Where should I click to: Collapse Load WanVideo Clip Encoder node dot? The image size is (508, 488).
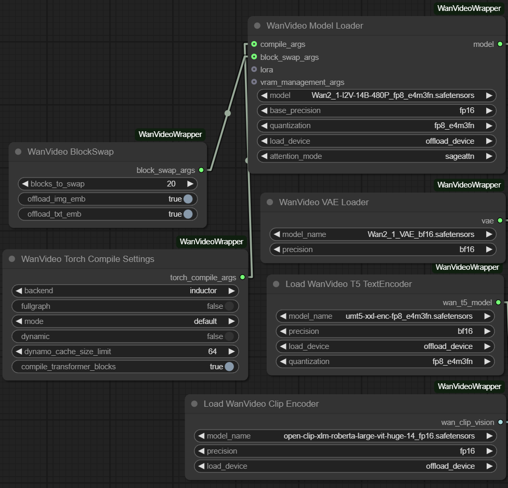click(x=194, y=404)
